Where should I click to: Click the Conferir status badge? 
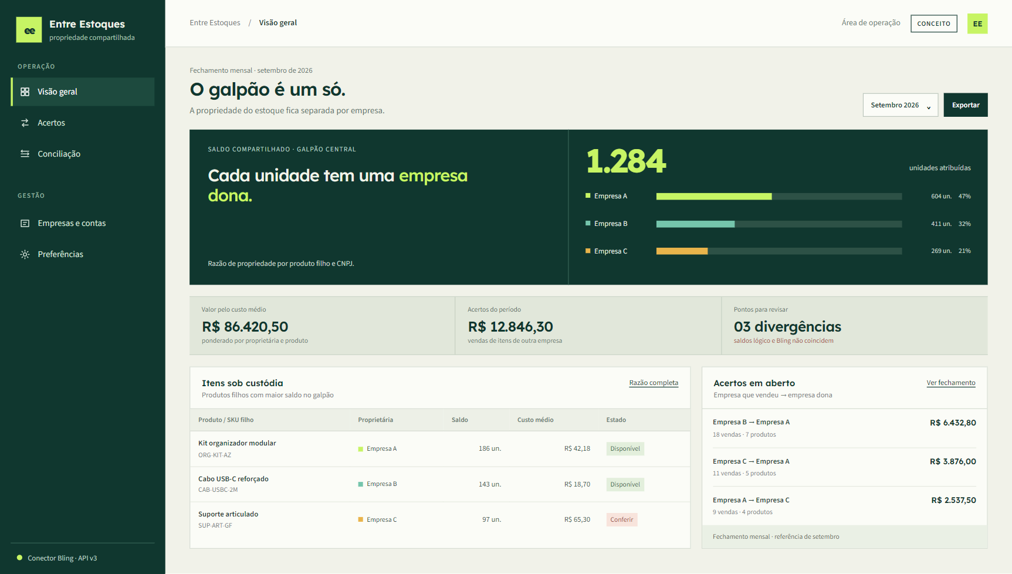[x=622, y=519]
